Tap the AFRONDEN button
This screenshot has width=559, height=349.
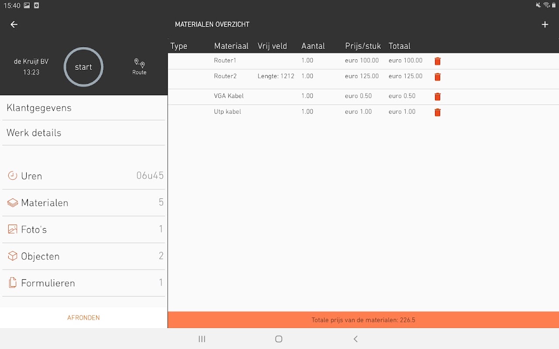pyautogui.click(x=83, y=318)
